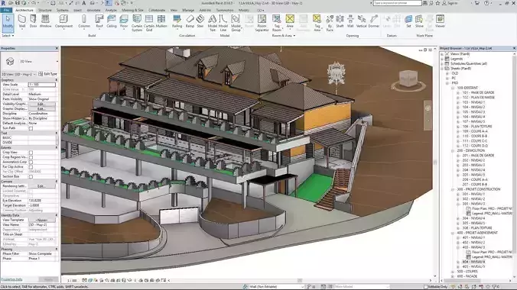Open the Annotate ribbon tab

93,10
